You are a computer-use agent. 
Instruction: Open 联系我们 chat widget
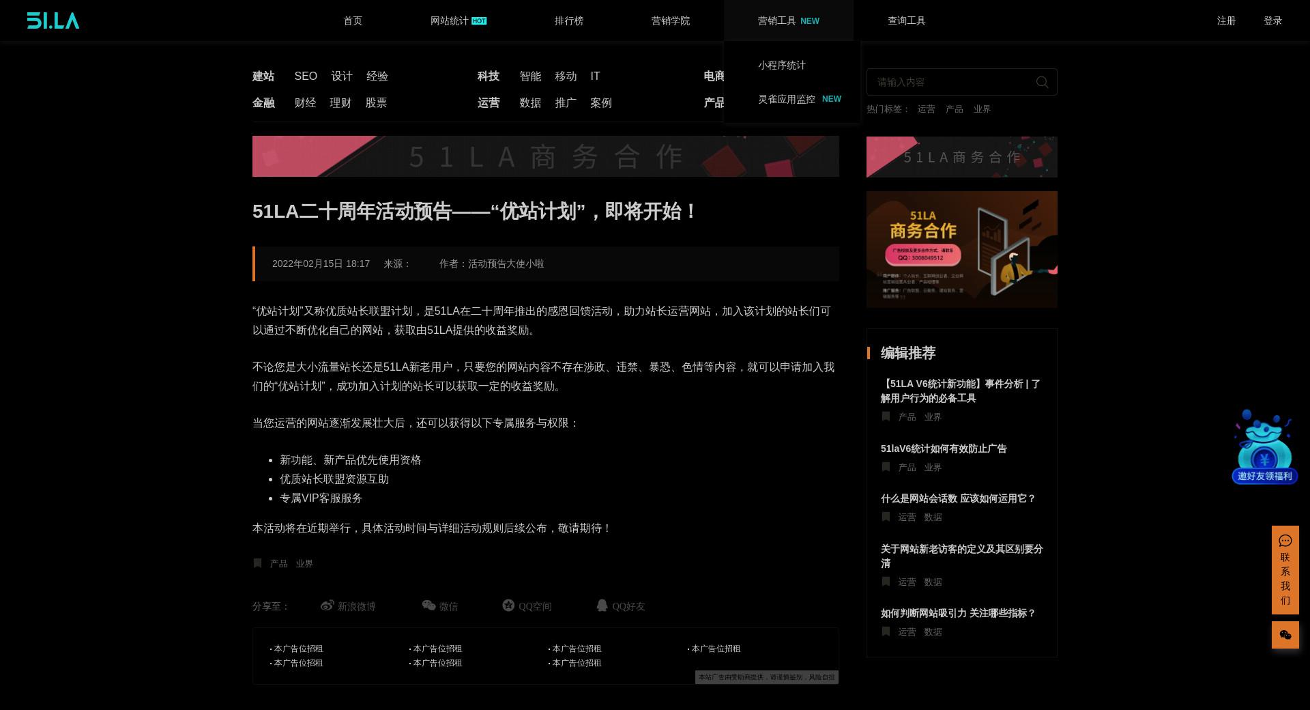1285,570
